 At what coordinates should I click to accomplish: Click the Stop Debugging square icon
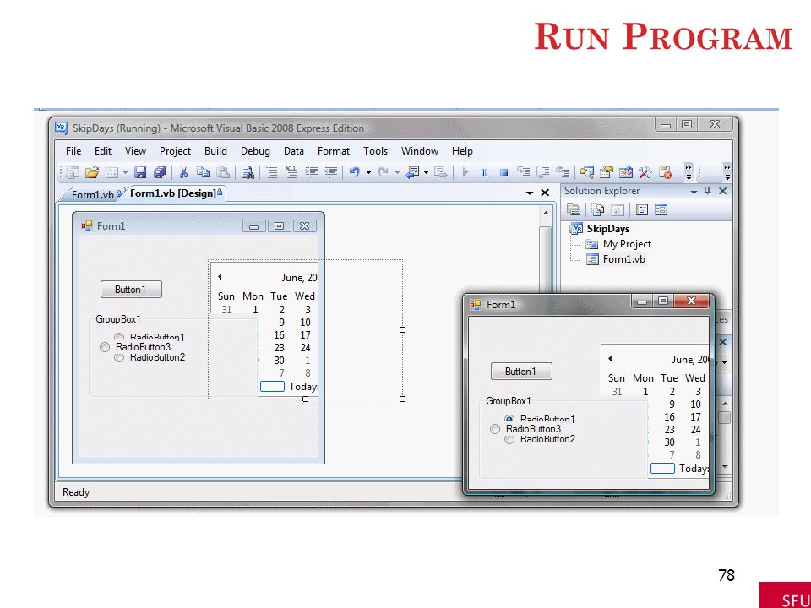[x=503, y=173]
